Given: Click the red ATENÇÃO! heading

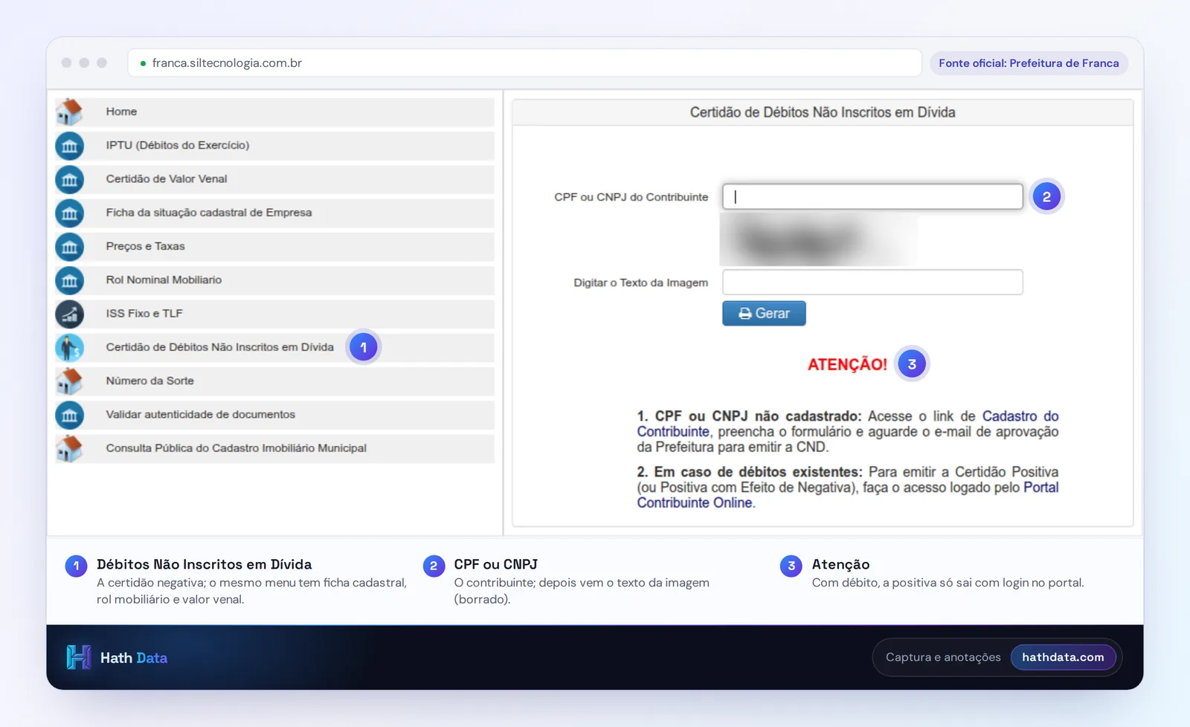Looking at the screenshot, I should (x=847, y=365).
